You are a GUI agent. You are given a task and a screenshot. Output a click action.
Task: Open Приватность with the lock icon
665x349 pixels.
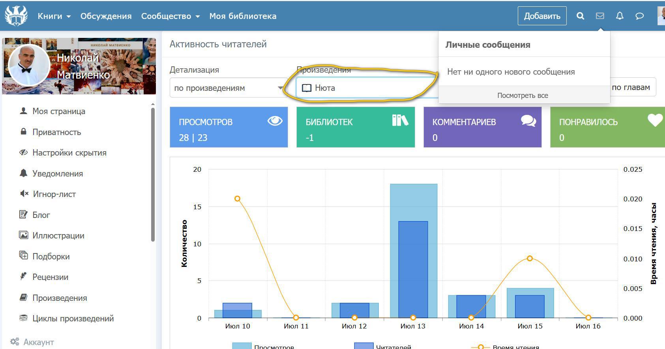click(56, 132)
